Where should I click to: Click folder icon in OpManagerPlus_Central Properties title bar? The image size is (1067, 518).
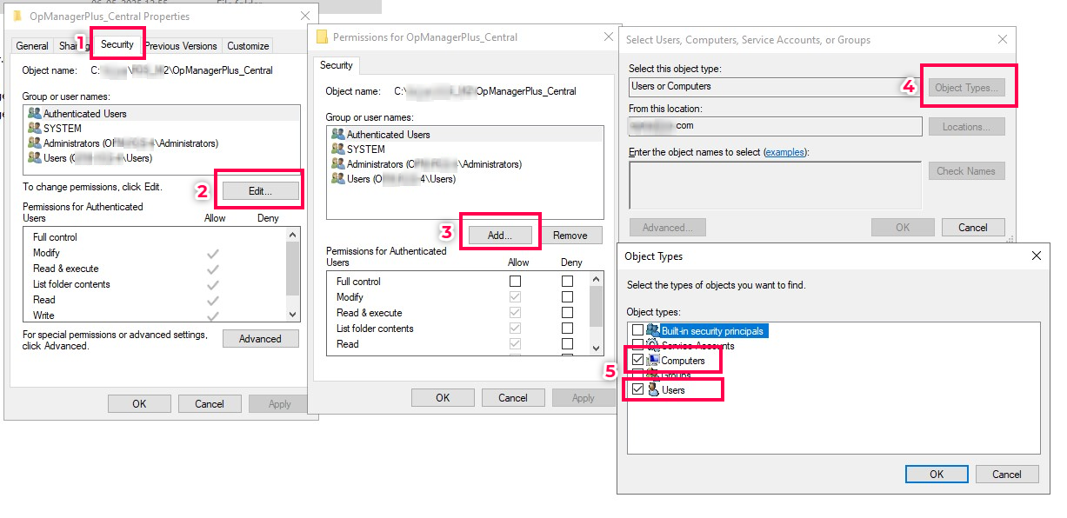[17, 16]
